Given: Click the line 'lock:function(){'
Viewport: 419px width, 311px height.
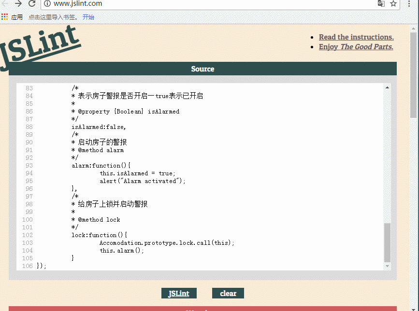Looking at the screenshot, I should [x=100, y=235].
